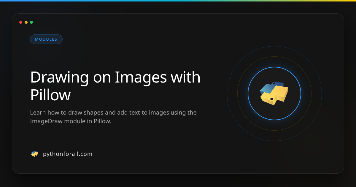The width and height of the screenshot is (356, 187).
Task: Click the yellow minimize dot
Action: tap(26, 22)
